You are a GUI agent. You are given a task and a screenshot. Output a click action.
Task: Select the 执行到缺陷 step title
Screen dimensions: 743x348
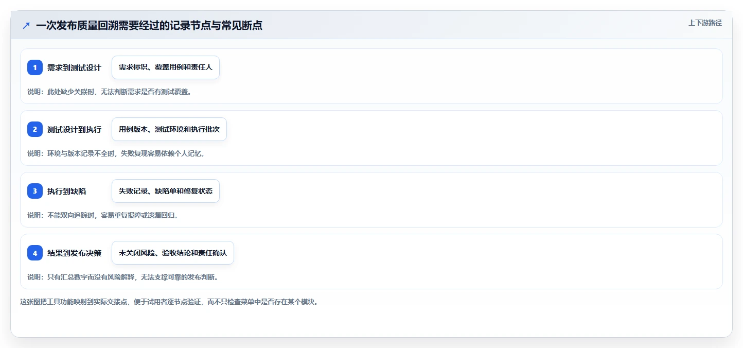[x=67, y=191]
